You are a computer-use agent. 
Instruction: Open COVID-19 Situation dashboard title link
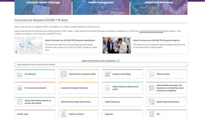(70, 40)
